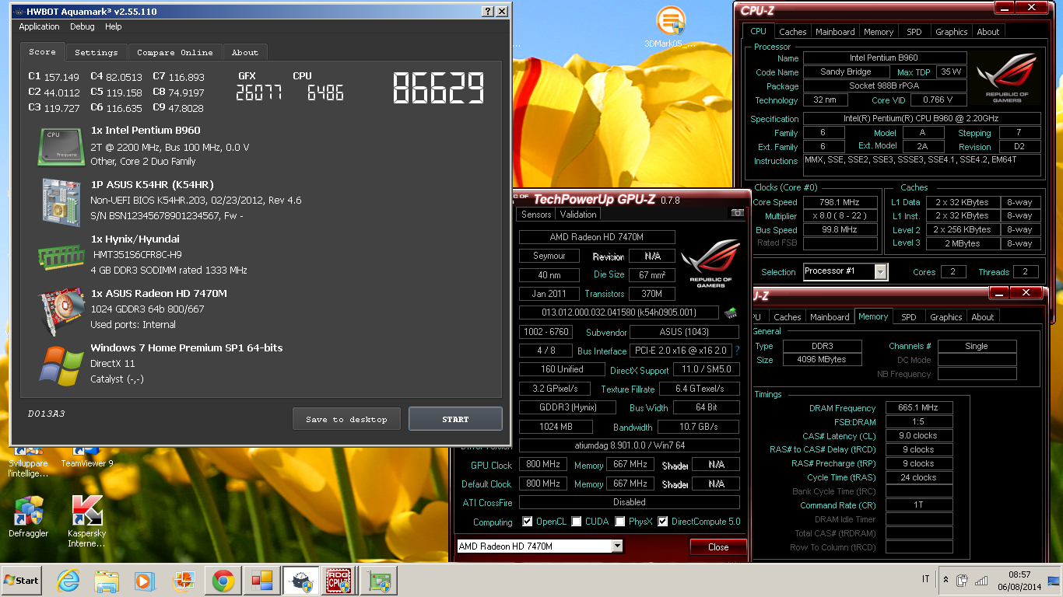Click the Save to desktop button
Viewport: 1063px width, 597px height.
pyautogui.click(x=346, y=419)
